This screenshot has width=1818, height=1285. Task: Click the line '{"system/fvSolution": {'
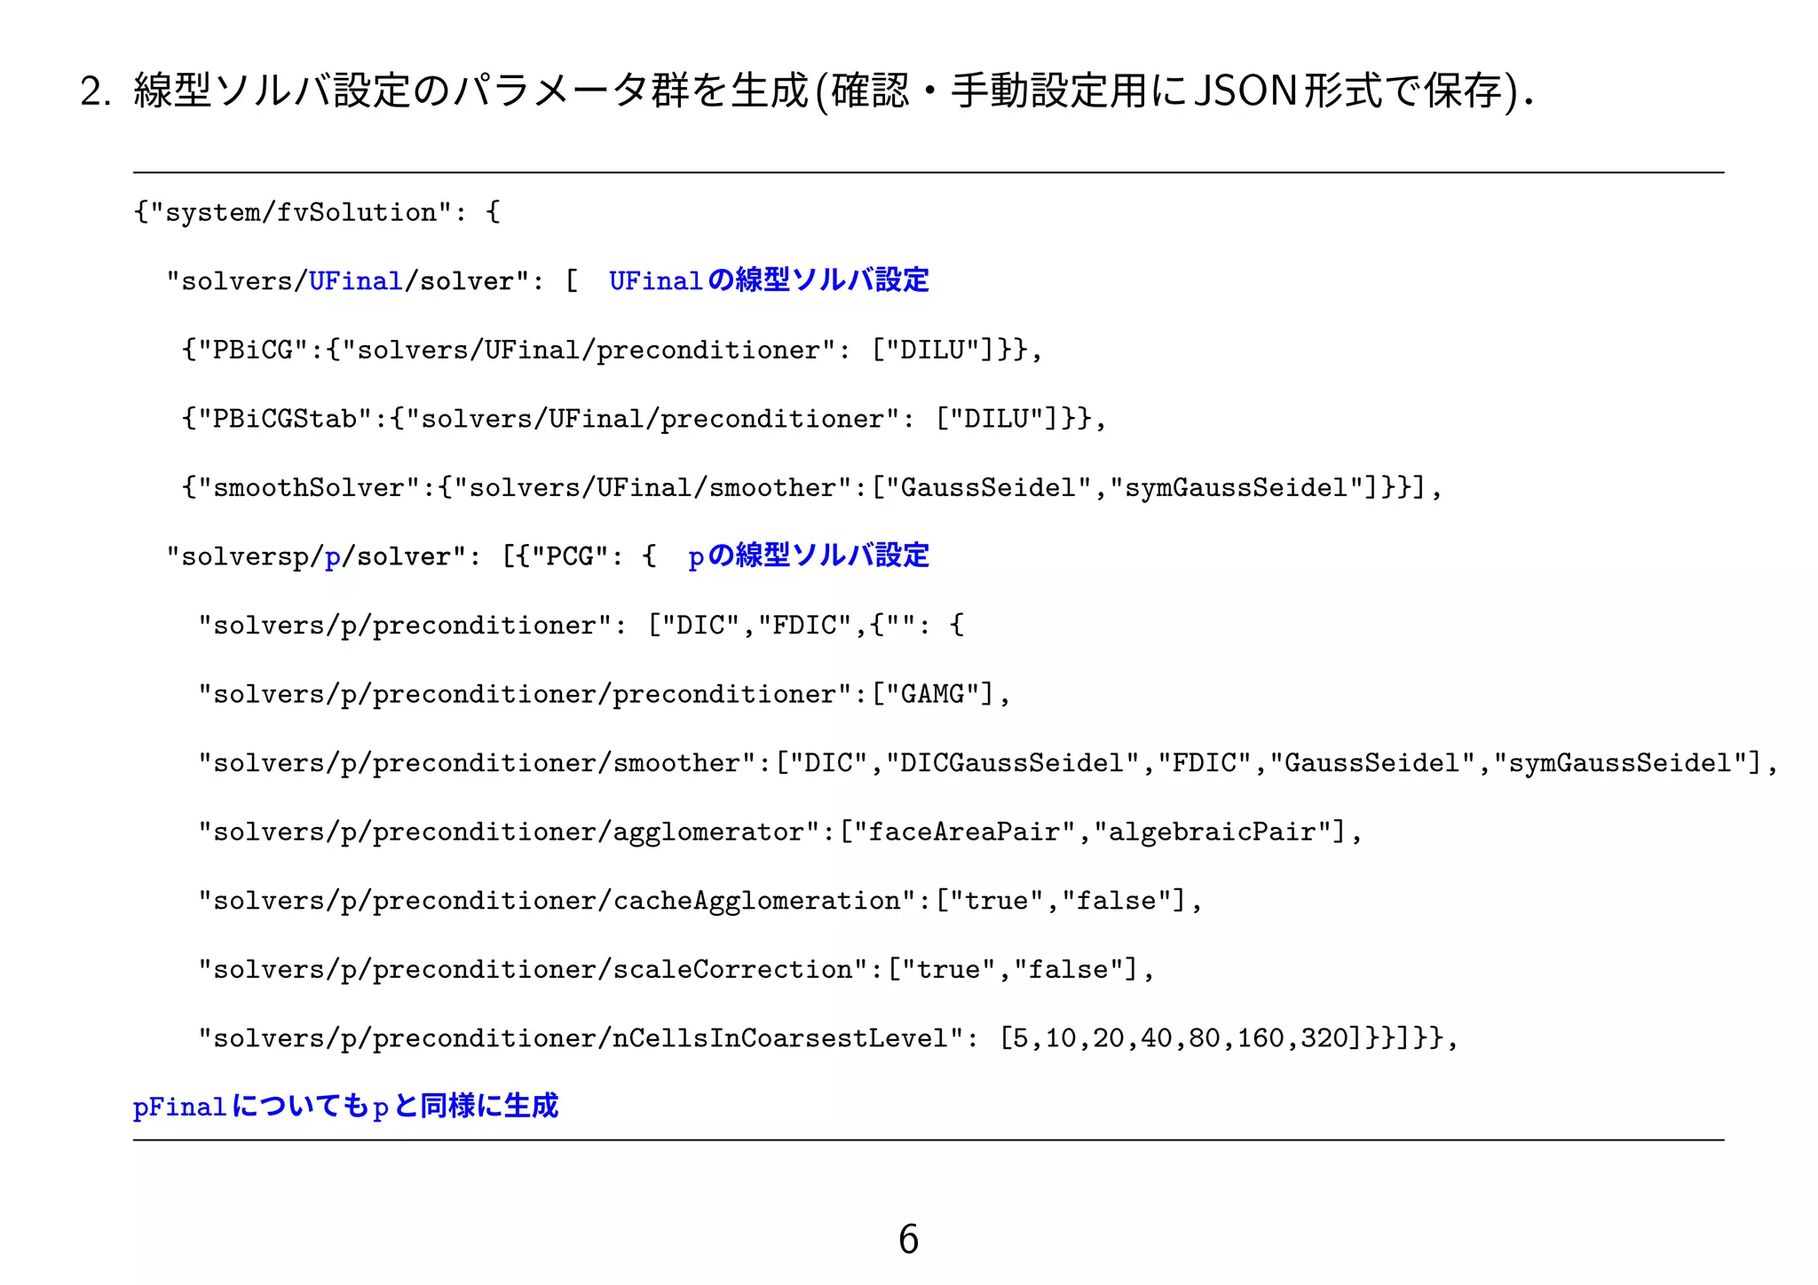pyautogui.click(x=317, y=212)
